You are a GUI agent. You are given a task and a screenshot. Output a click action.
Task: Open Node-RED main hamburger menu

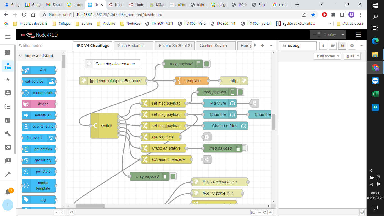[x=358, y=35]
